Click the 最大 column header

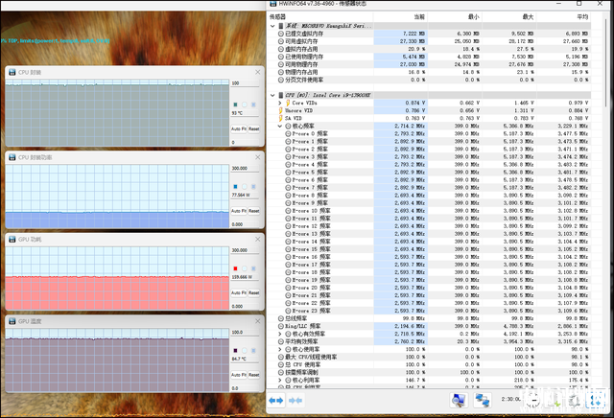click(x=509, y=17)
